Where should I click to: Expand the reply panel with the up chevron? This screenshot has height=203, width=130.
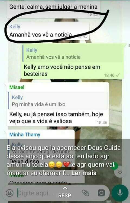tap(65, 188)
